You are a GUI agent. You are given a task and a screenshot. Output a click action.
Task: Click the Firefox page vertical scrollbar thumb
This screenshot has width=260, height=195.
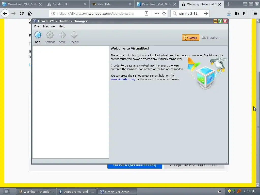point(258,127)
